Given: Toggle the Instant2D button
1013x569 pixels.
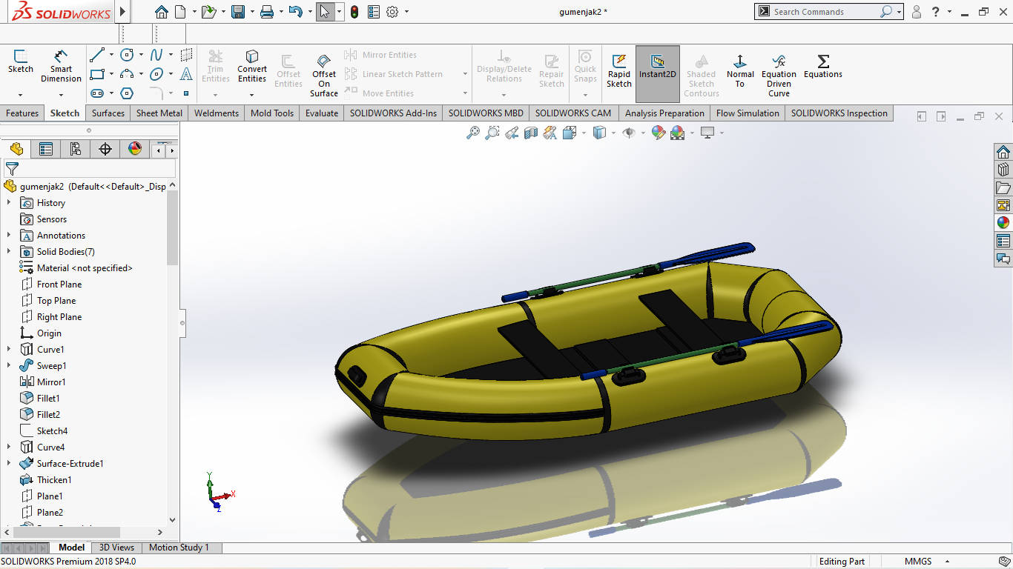Looking at the screenshot, I should (658, 73).
